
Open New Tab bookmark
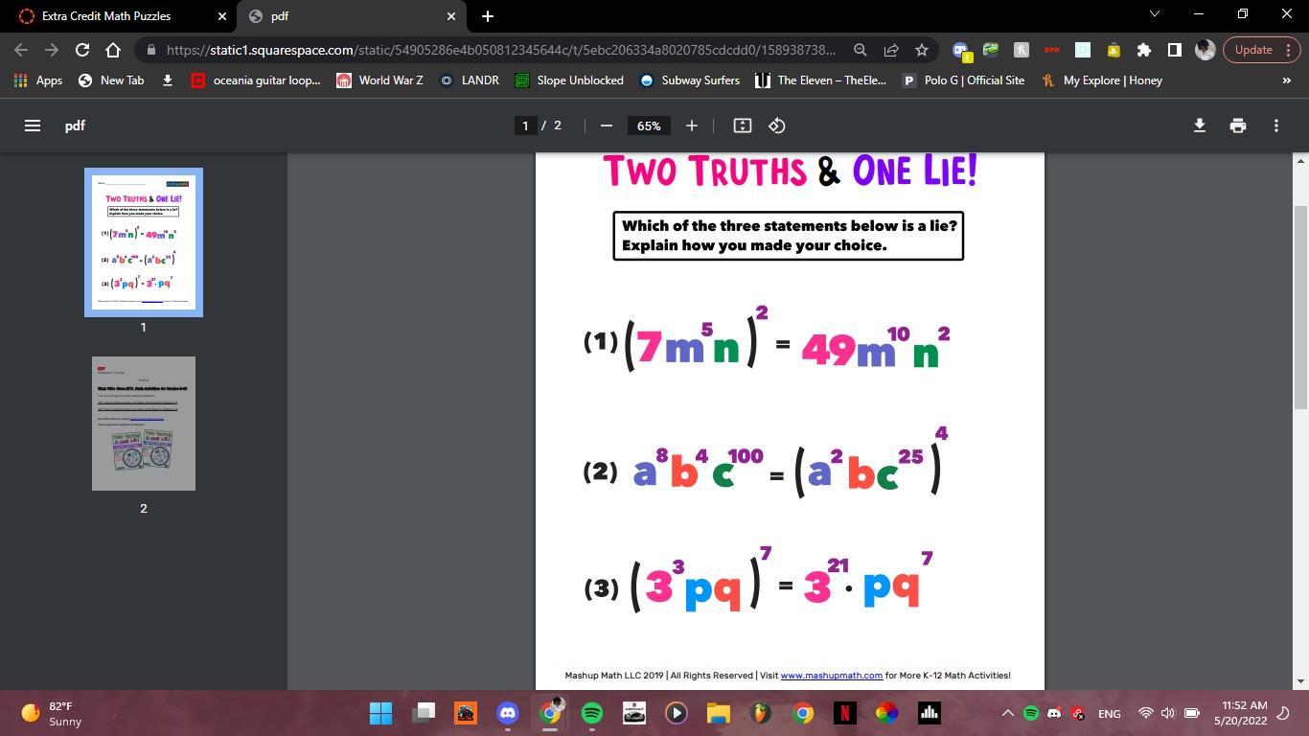(x=111, y=80)
